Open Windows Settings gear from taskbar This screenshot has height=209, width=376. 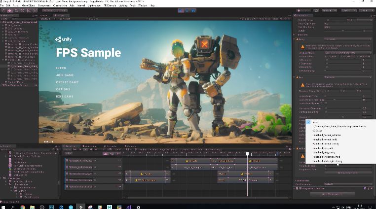click(138, 207)
